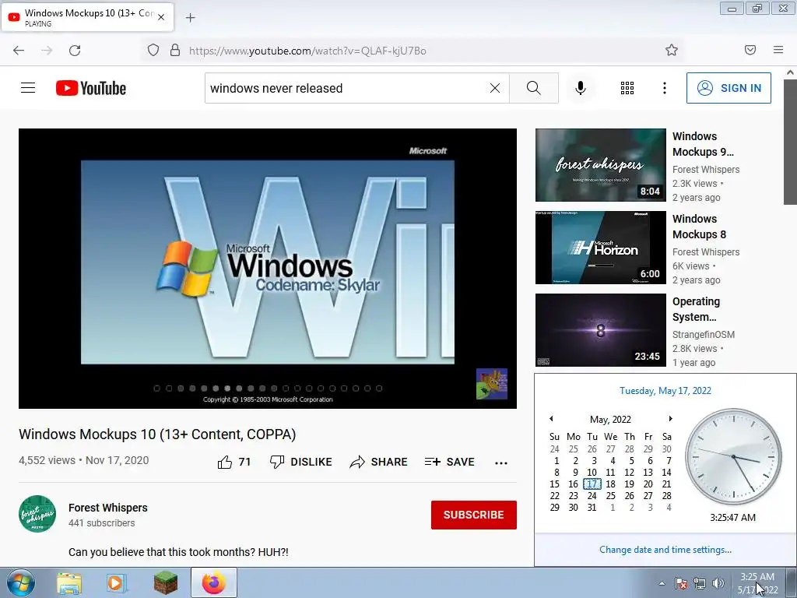Close the Windows Mockups 10 tab
797x598 pixels.
[161, 17]
